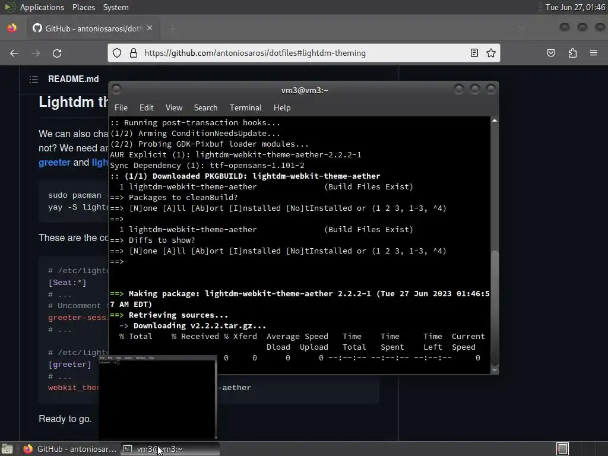Click the README.md file name heading
The image size is (608, 456).
(73, 79)
